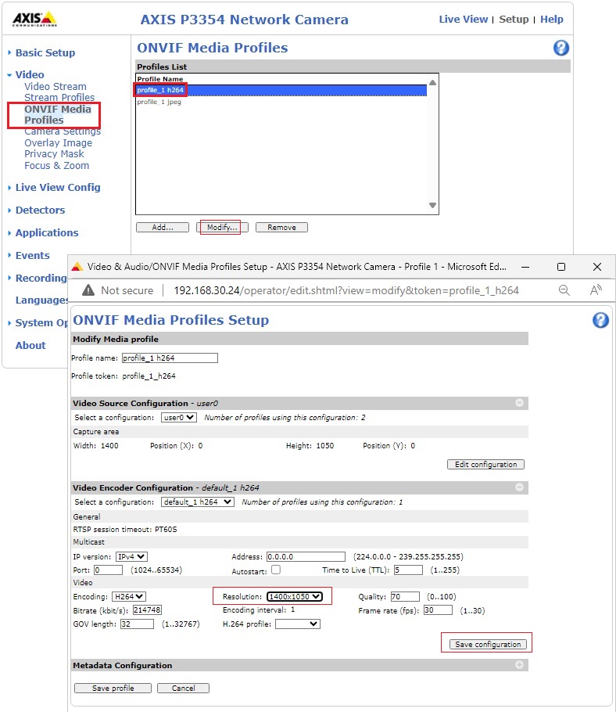
Task: Open the Encoding H264 dropdown
Action: (x=128, y=597)
